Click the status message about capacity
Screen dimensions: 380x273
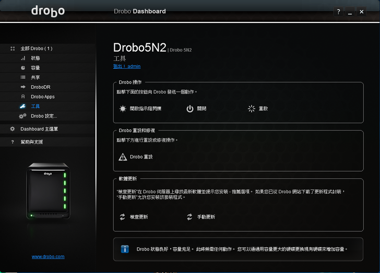coord(242,249)
